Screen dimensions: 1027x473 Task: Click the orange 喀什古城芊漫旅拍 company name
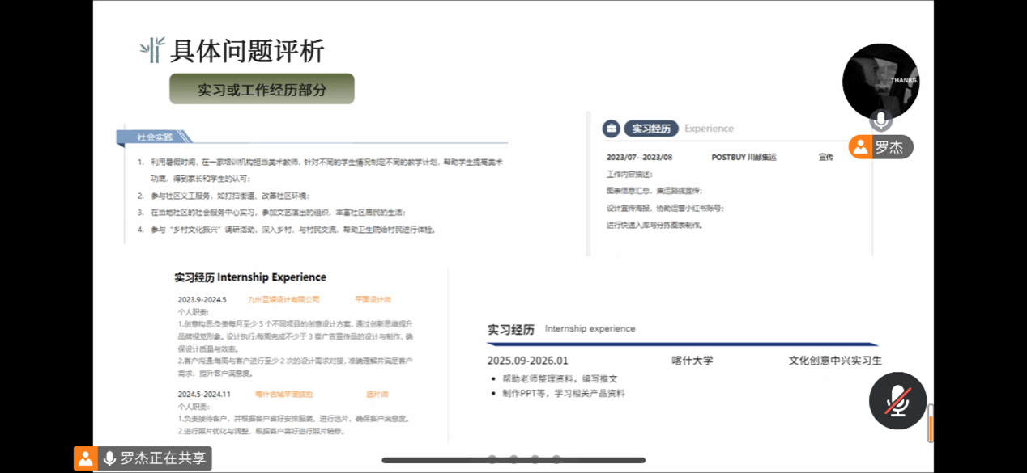click(283, 395)
